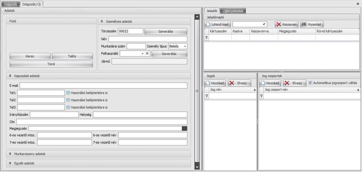Switch to the Dolgozók tab
362x172 pixels.
click(x=10, y=4)
